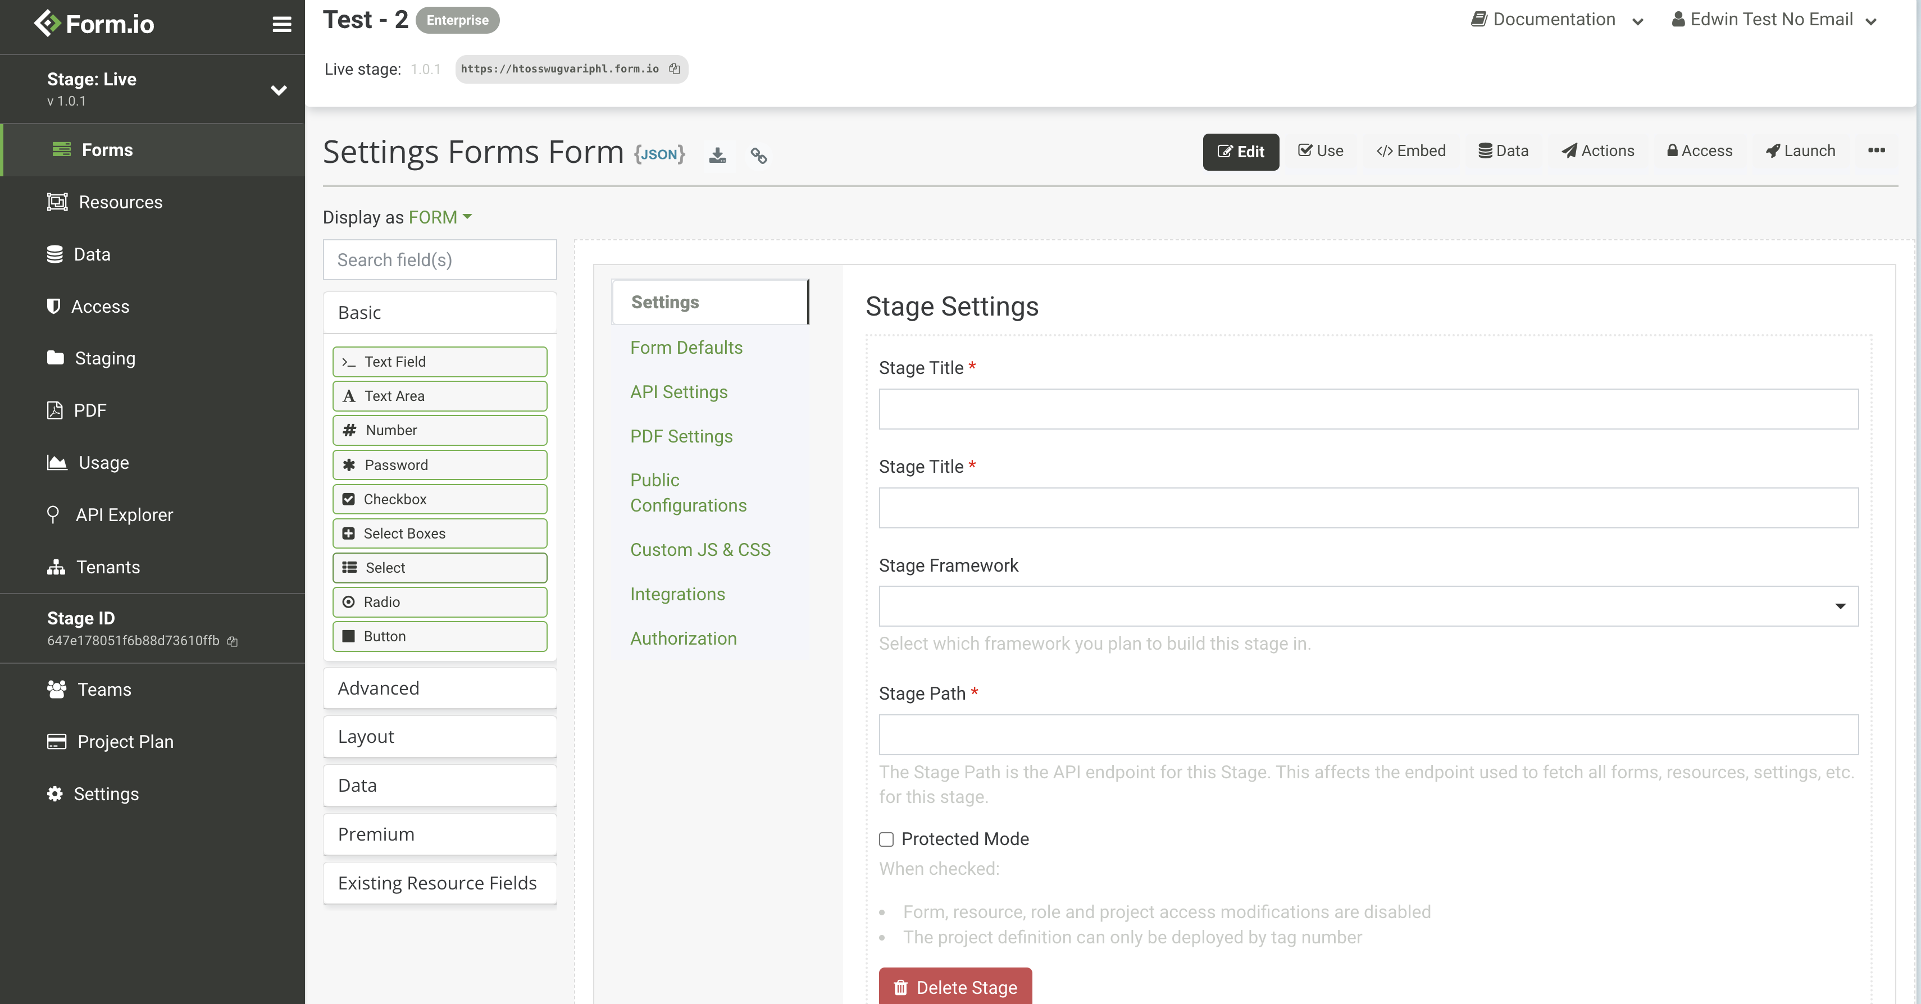Screen dimensions: 1921x1004
Task: Click the download form icon beside JSON
Action: click(717, 155)
